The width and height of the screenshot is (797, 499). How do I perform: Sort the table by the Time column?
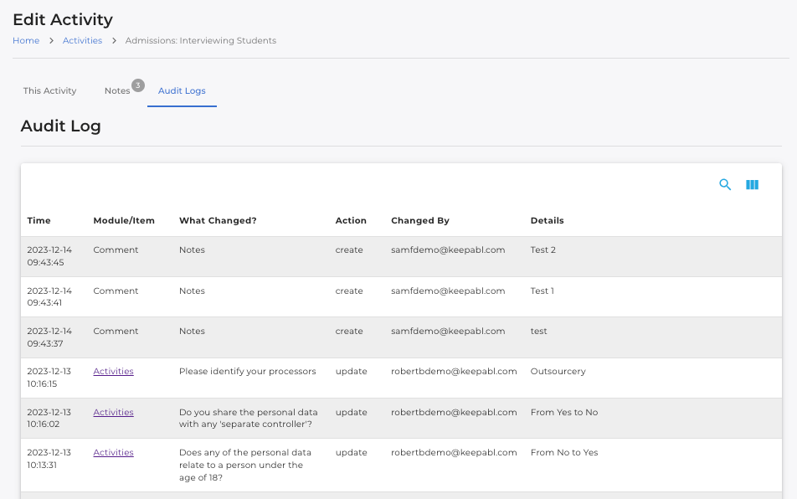pos(39,220)
